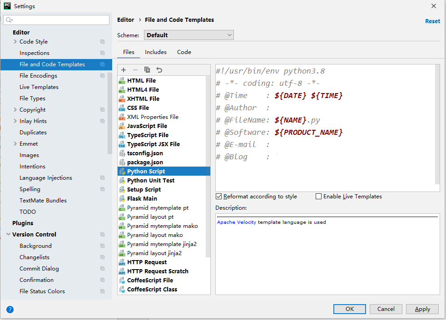Open the Apache Velocity link
446x320 pixels.
point(237,222)
